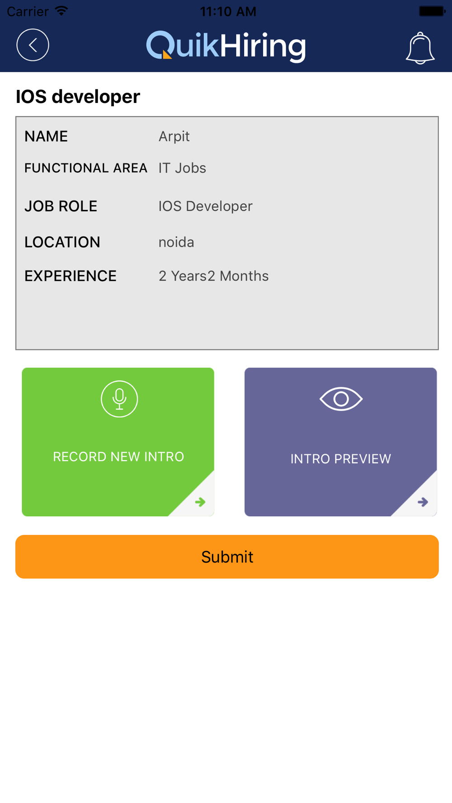Click purple arrow on Preview card
This screenshot has width=452, height=803.
click(423, 502)
